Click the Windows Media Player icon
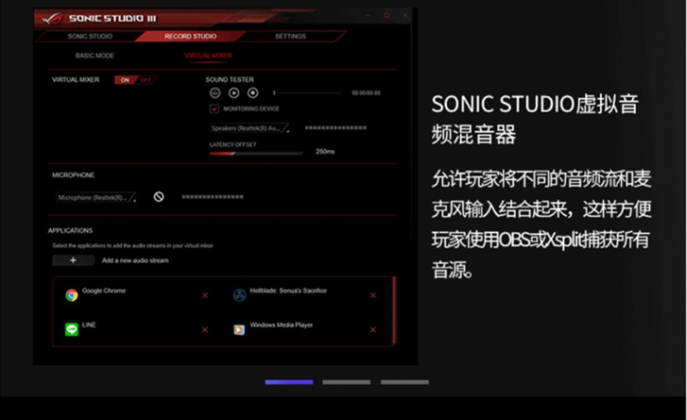 click(x=239, y=330)
